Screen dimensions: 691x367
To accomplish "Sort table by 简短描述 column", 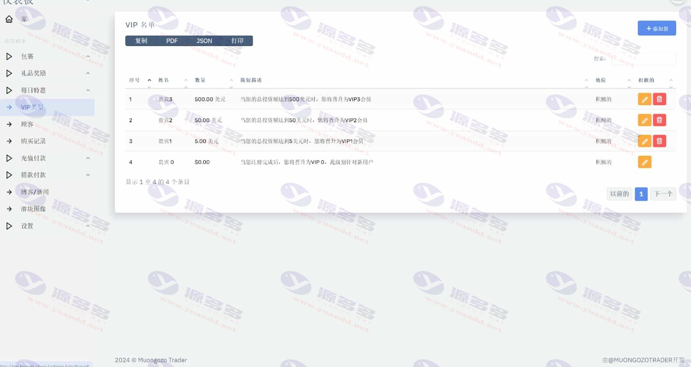I will [x=414, y=80].
